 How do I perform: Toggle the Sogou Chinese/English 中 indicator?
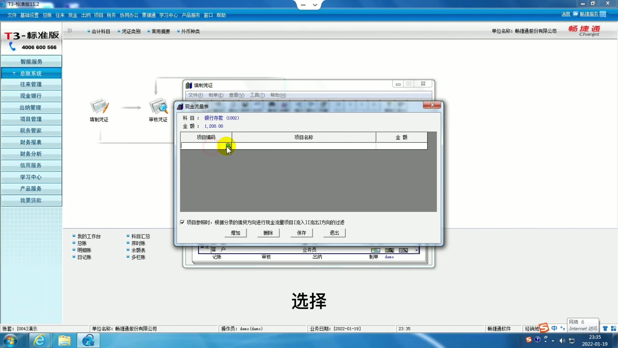554,328
